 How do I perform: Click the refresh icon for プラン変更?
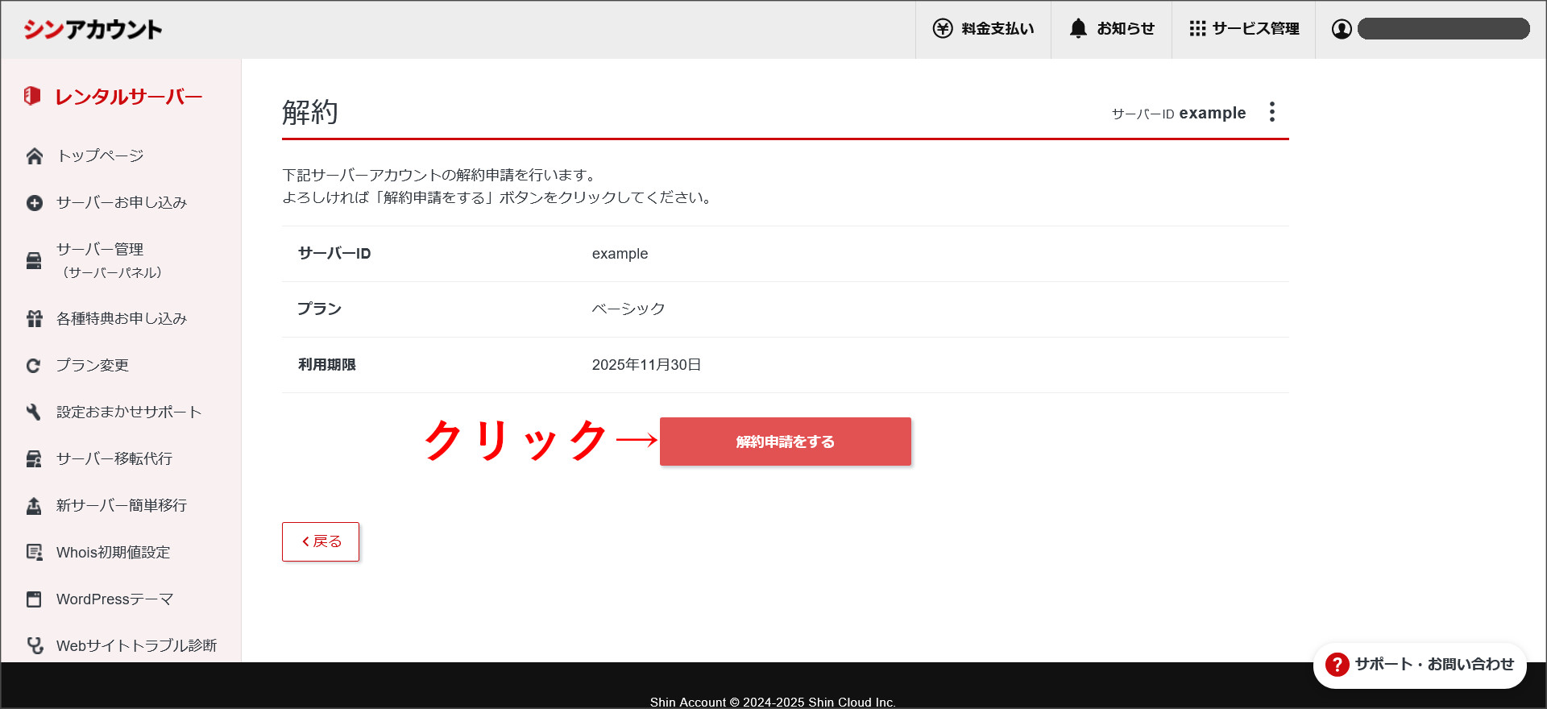(x=34, y=366)
